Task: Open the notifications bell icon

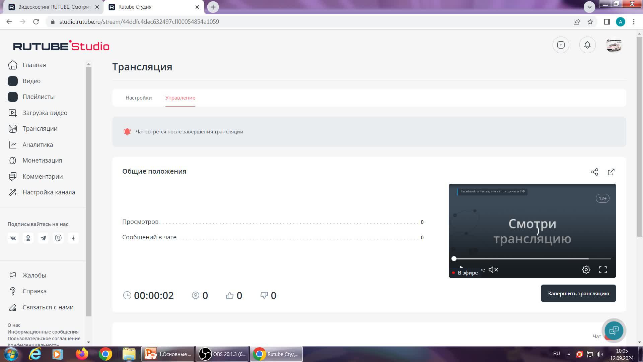Action: (x=587, y=45)
